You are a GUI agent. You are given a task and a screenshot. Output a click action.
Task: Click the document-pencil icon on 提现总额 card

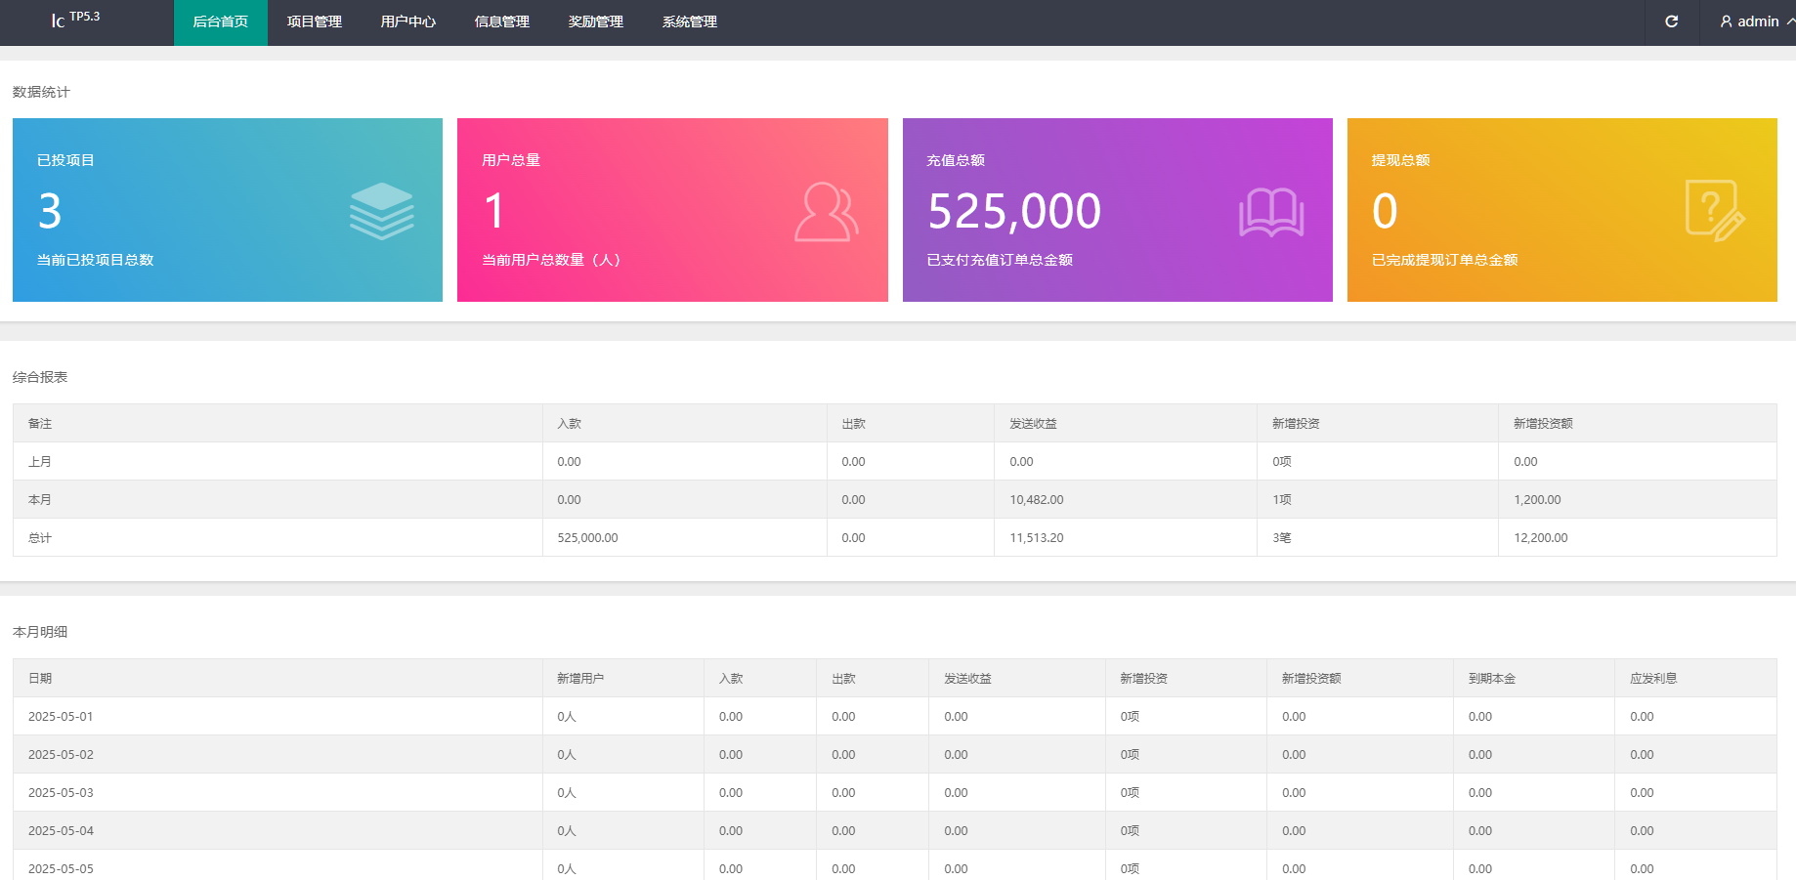pos(1716,208)
